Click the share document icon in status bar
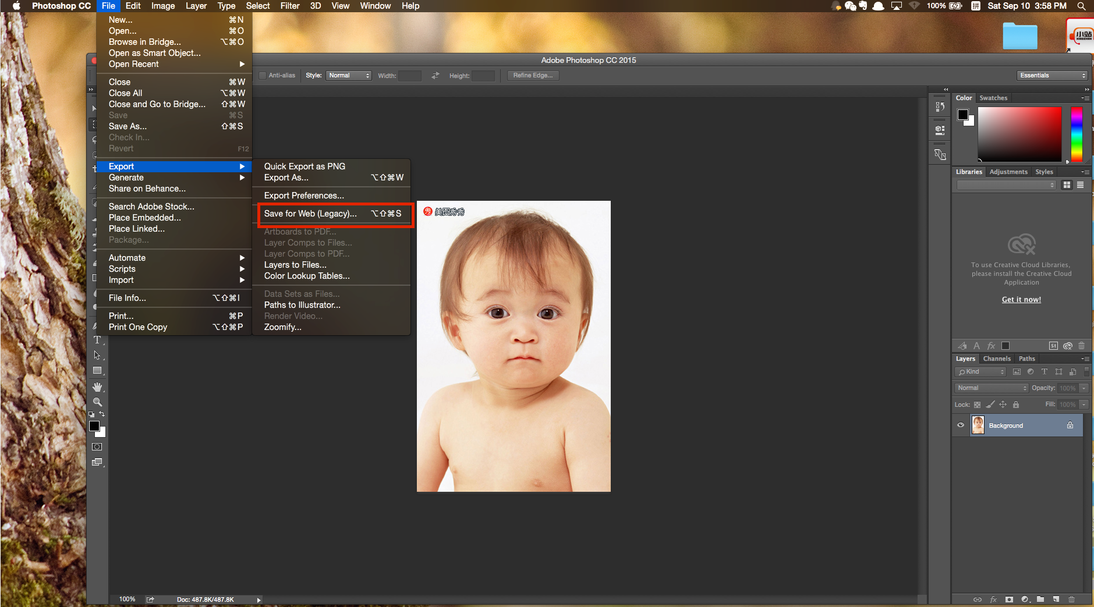Viewport: 1094px width, 607px height. [x=150, y=599]
